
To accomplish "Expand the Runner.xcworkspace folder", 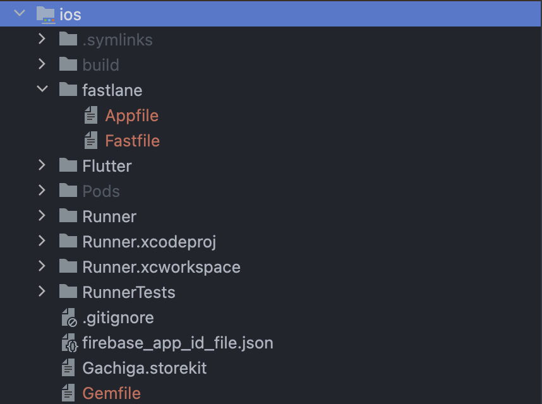I will pos(42,266).
